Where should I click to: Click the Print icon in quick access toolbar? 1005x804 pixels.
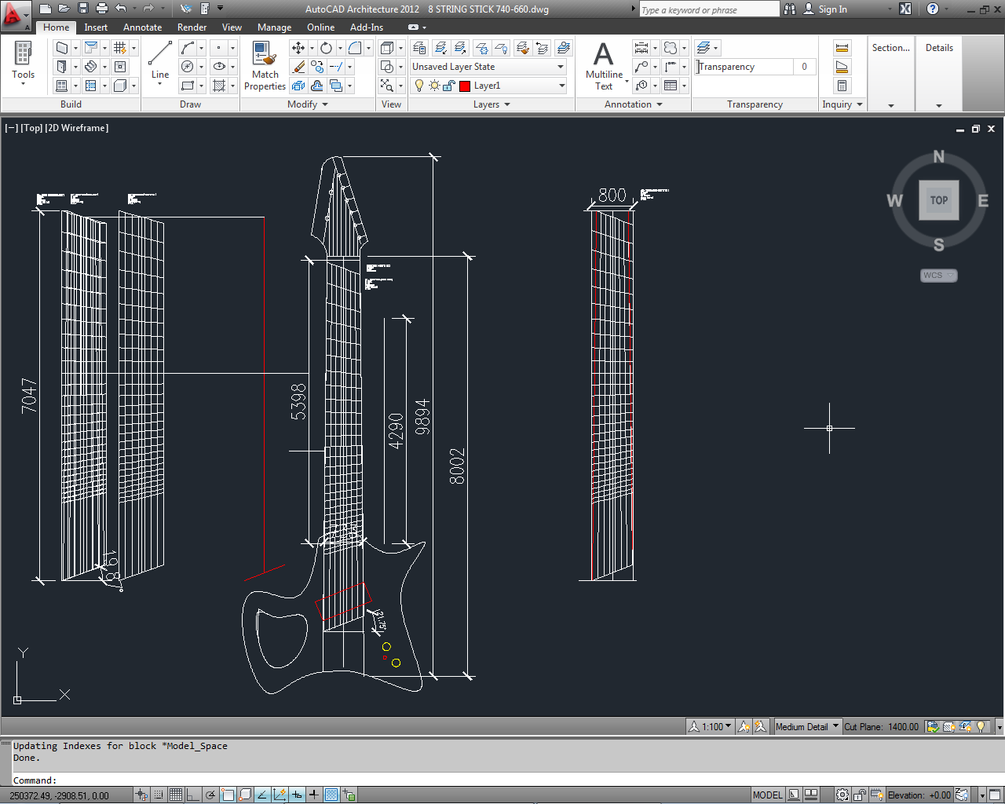tap(102, 9)
